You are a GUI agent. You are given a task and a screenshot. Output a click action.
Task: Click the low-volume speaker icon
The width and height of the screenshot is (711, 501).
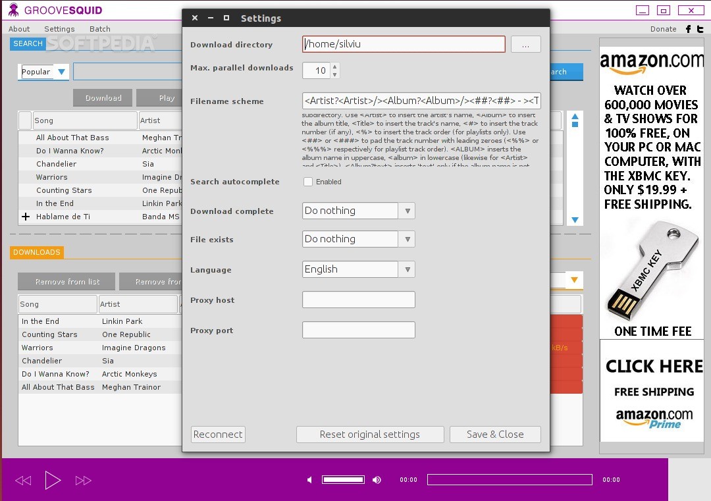309,480
